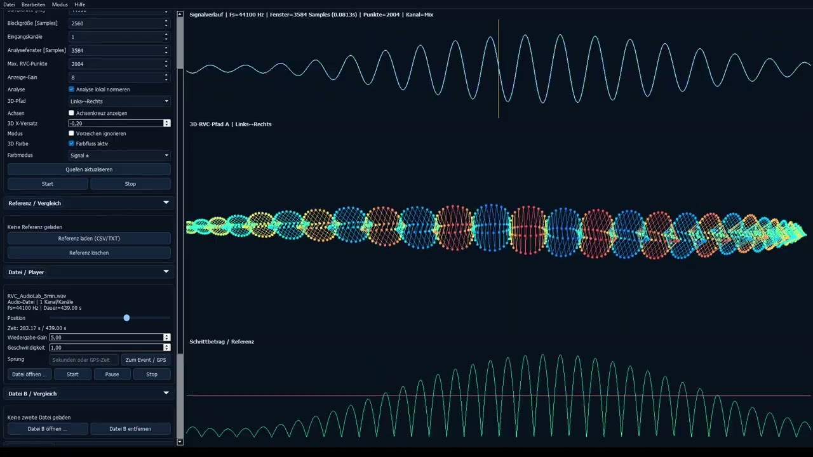Open the 3D-Pfad 'Links↔Rechts' dropdown
813x457 pixels.
point(119,101)
